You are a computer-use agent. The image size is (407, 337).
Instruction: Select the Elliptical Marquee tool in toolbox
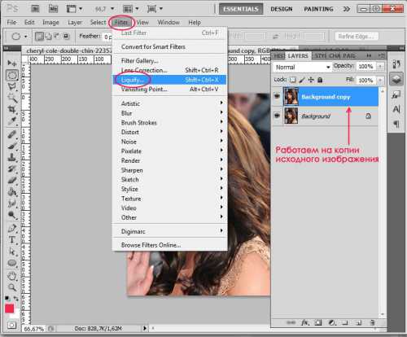click(x=12, y=75)
